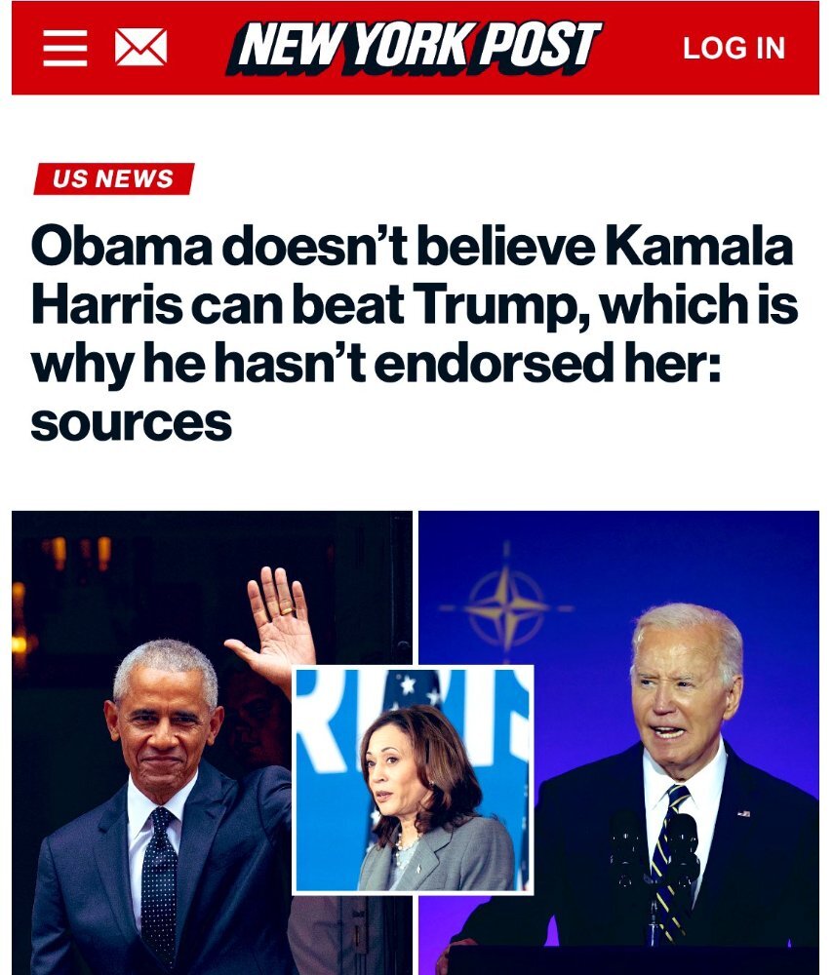
Task: Go to homepage via New York Post logo
Action: (414, 48)
